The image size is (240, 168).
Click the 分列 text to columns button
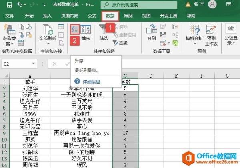pyautogui.click(x=152, y=33)
